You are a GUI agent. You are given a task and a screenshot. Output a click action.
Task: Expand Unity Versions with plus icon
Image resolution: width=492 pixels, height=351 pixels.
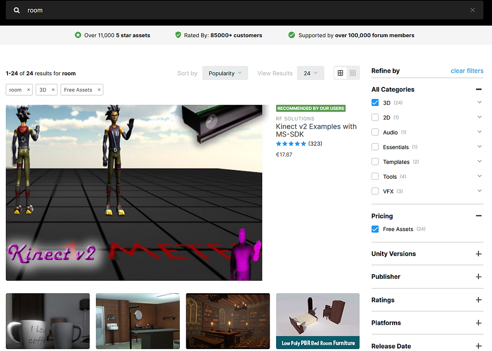coord(478,254)
